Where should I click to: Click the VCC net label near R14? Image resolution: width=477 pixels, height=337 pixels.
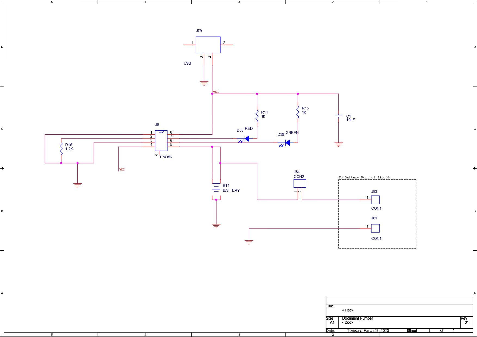tap(216, 92)
